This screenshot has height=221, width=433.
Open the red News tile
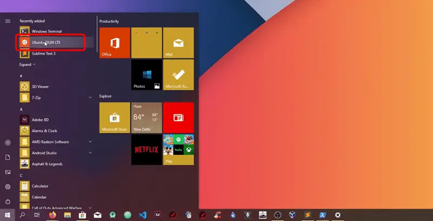point(179,118)
